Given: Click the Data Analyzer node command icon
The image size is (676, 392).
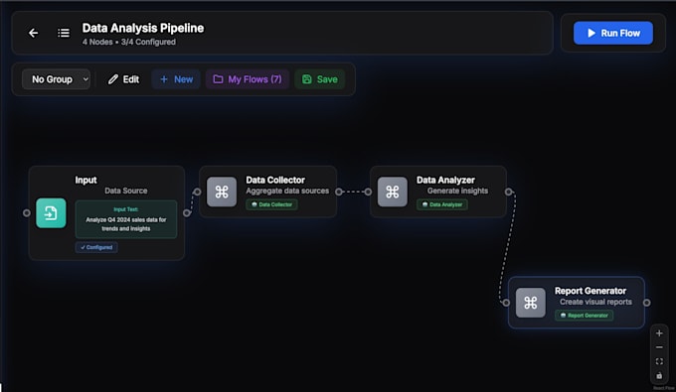Looking at the screenshot, I should (x=393, y=192).
